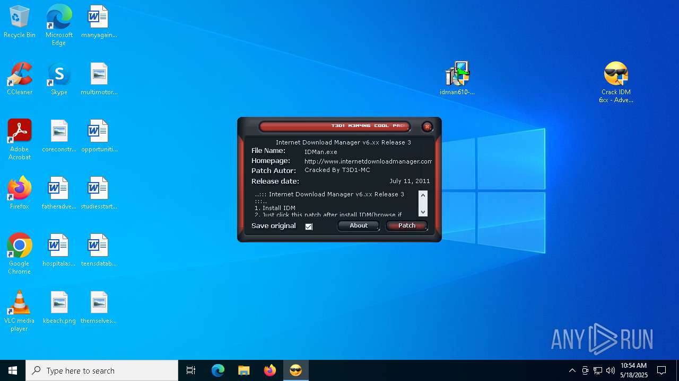
Task: Click the Patch button
Action: (407, 226)
